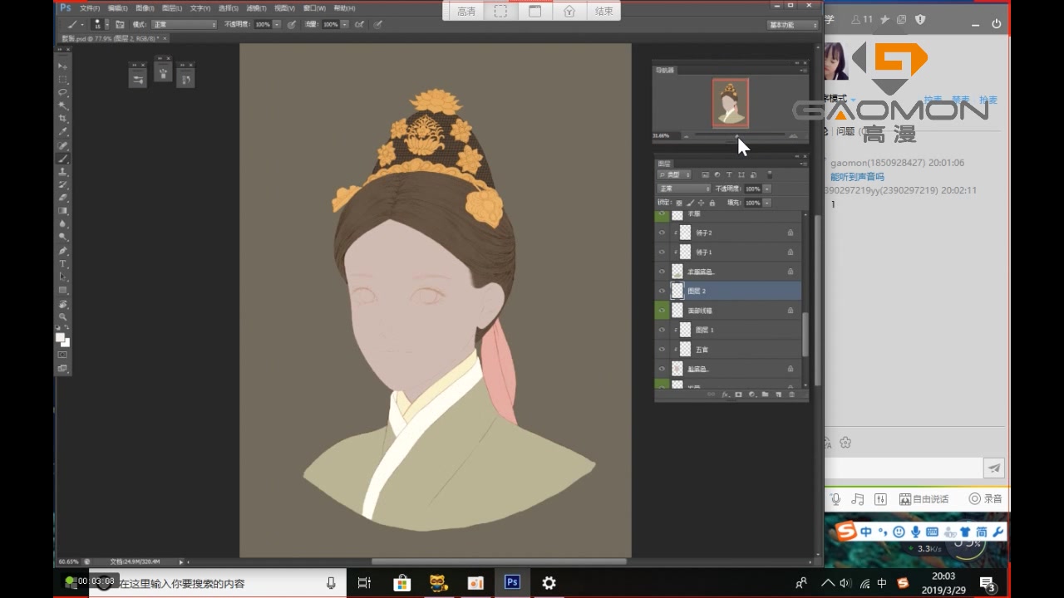Select the Clone Stamp tool
This screenshot has width=1064, height=598.
tap(62, 171)
